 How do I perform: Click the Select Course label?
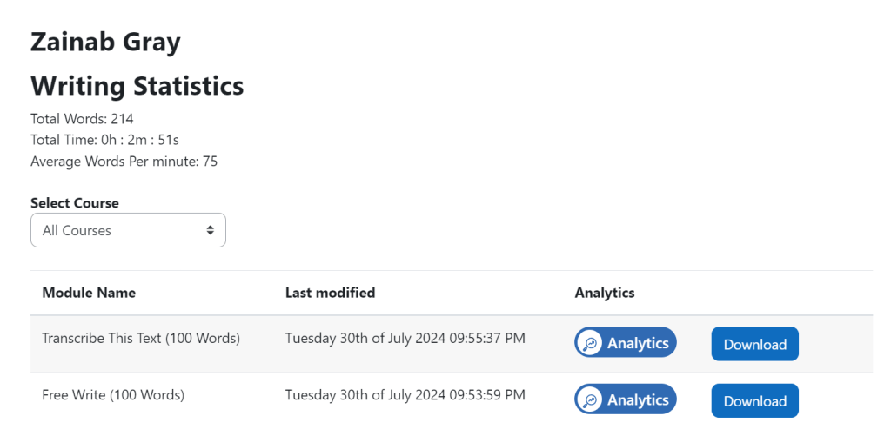[75, 203]
